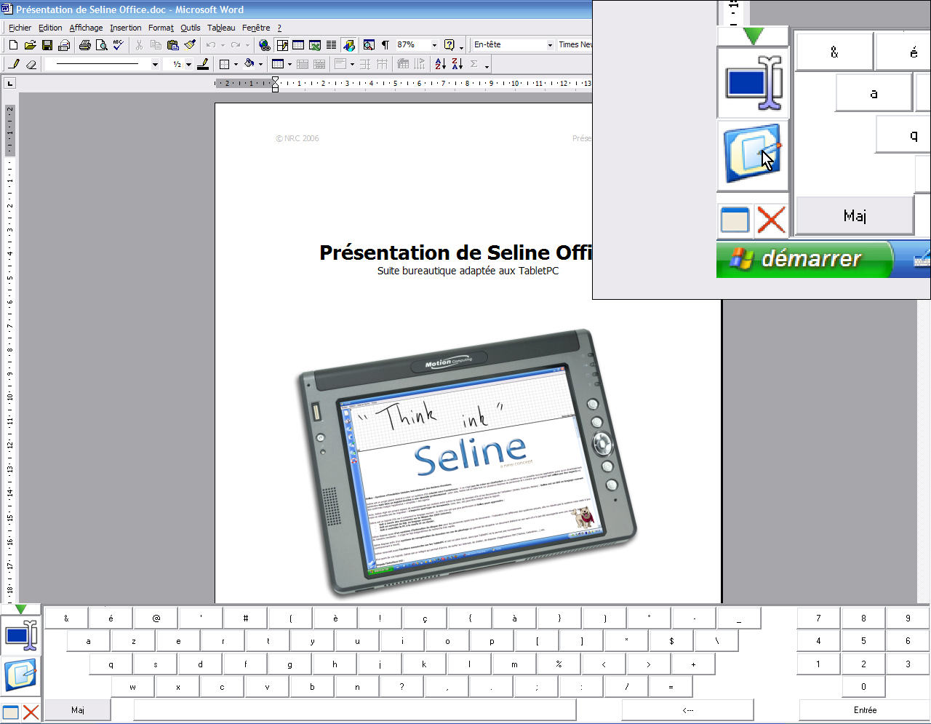Image resolution: width=931 pixels, height=724 pixels.
Task: Toggle the Drawing toolbar
Action: click(349, 45)
